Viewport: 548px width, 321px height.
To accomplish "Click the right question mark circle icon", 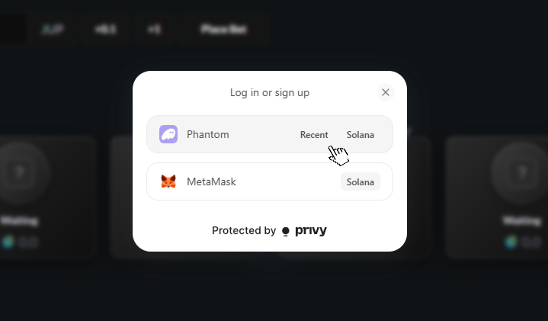I will coord(522,172).
